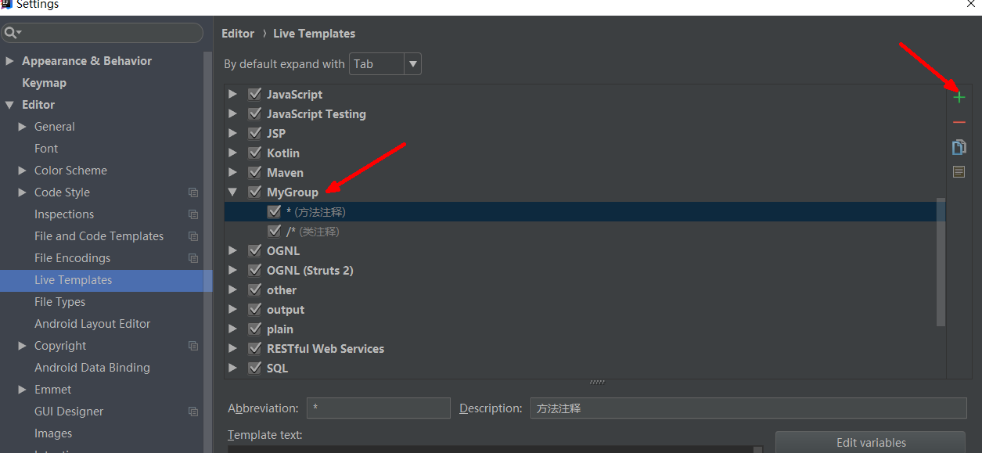Image resolution: width=982 pixels, height=453 pixels.
Task: Open Android Layout Editor settings
Action: point(92,324)
